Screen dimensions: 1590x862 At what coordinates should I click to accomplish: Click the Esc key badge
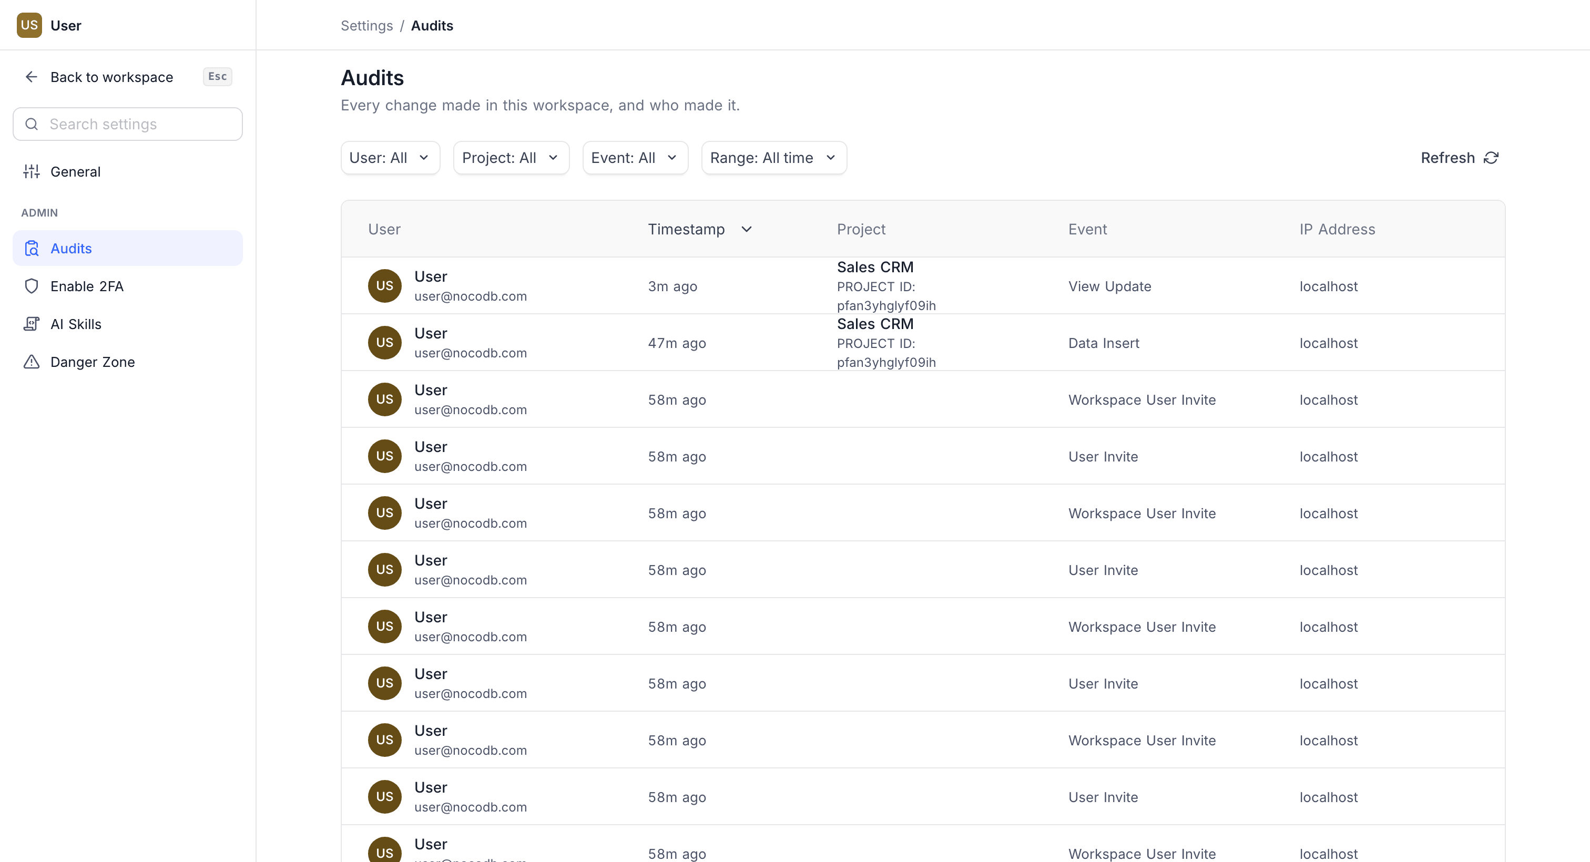point(217,77)
